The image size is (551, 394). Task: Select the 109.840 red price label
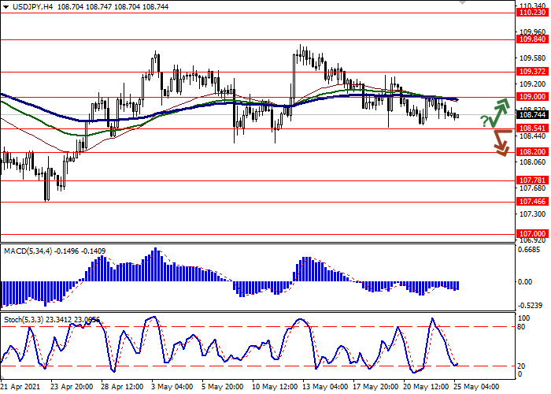(x=532, y=39)
